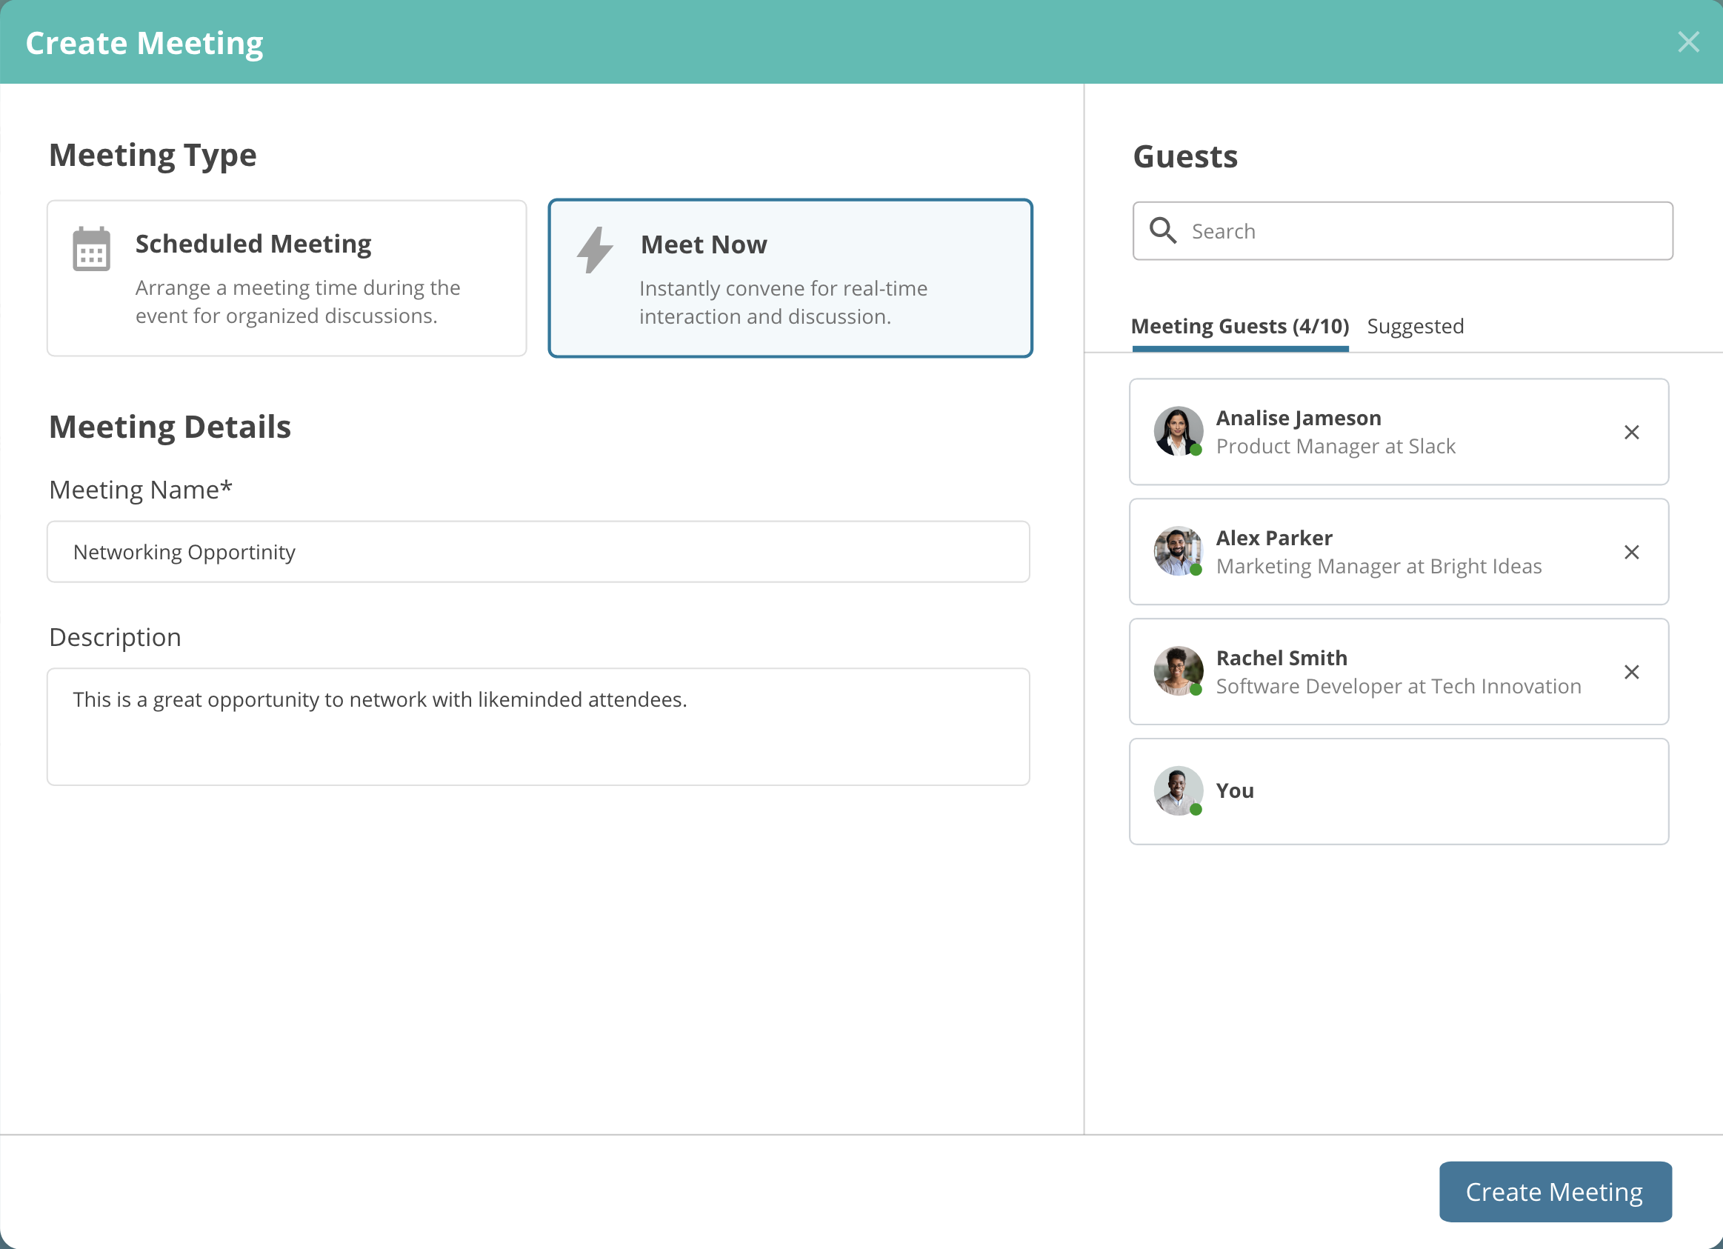This screenshot has width=1723, height=1249.
Task: Click Marketing Manager at Bright Ideas text
Action: pyautogui.click(x=1379, y=566)
